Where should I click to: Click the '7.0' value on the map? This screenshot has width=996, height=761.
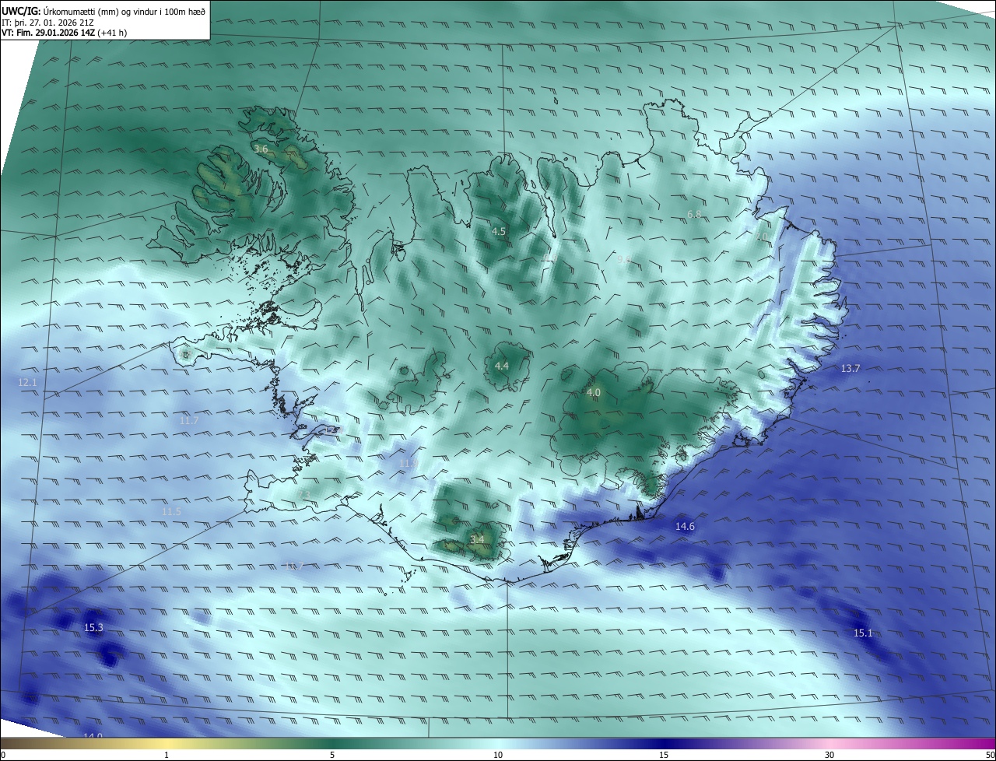pyautogui.click(x=761, y=237)
